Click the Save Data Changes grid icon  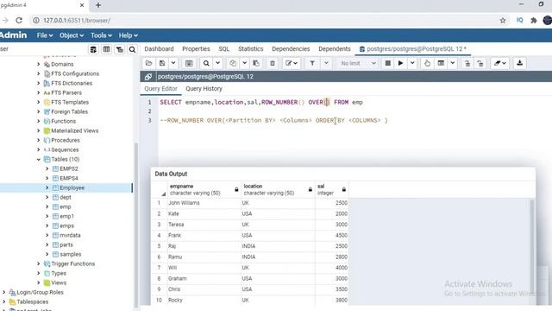(x=189, y=63)
